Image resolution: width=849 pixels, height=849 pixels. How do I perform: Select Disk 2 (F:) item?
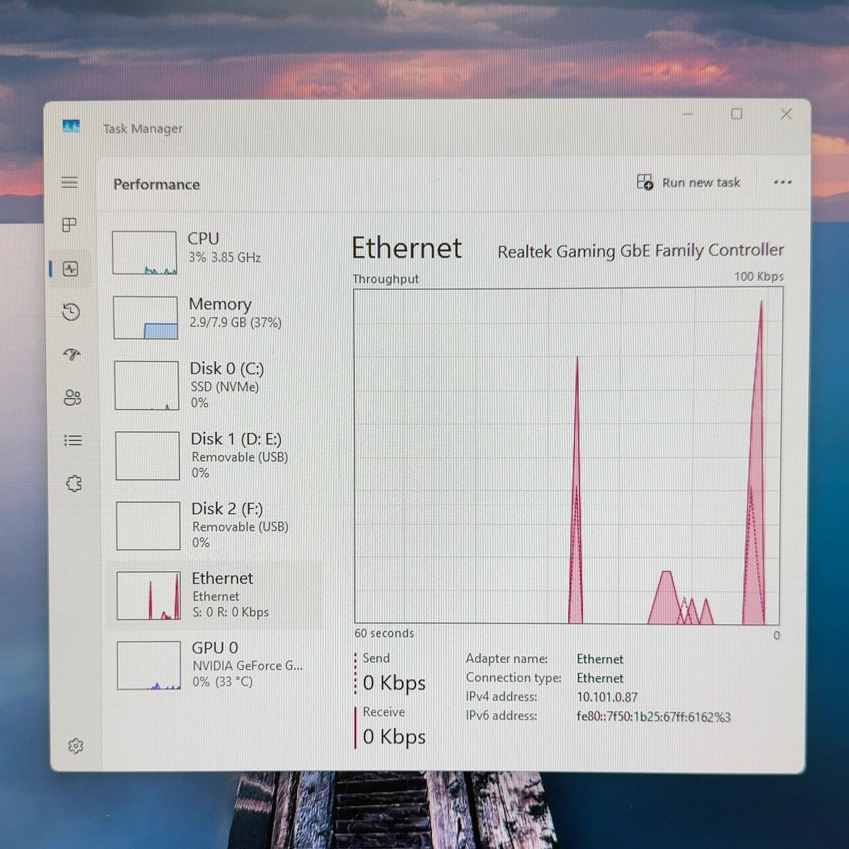coord(216,525)
